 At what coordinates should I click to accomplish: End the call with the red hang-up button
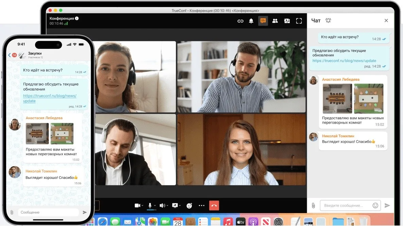(214, 206)
